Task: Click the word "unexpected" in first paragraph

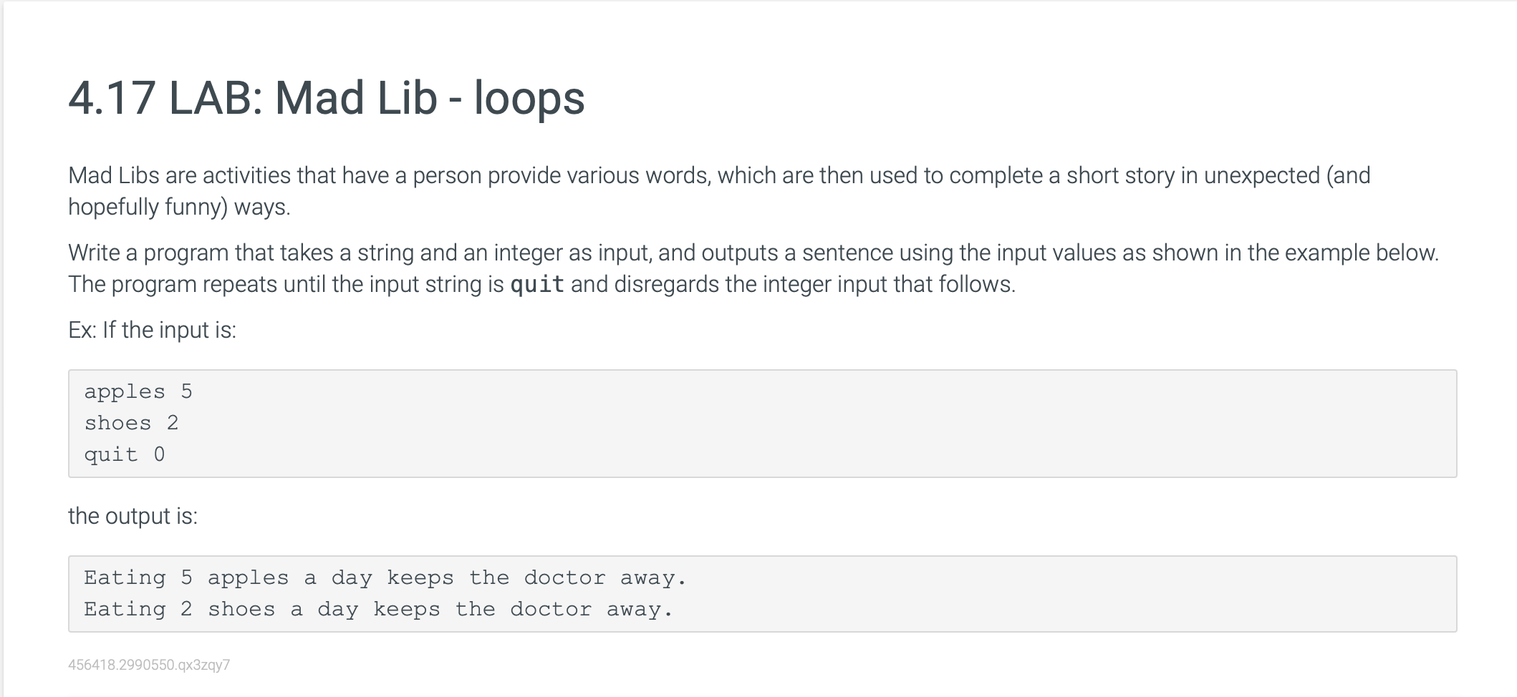Action: click(1262, 175)
